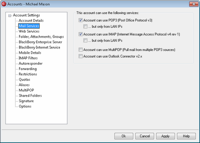Enable Account can use MultiPOP

point(80,50)
